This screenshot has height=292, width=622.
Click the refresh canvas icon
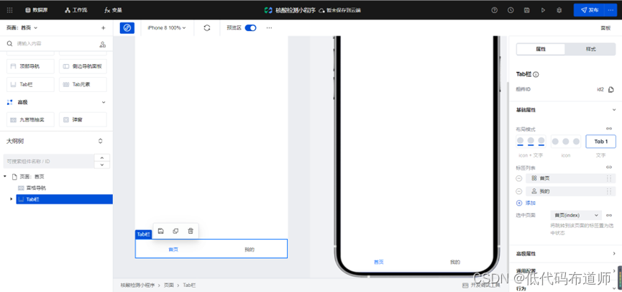(206, 28)
